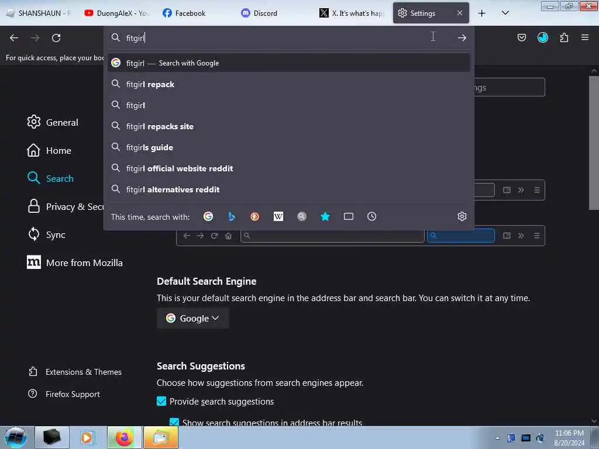Toggle Show search suggestions in address bar checkbox

coord(174,422)
